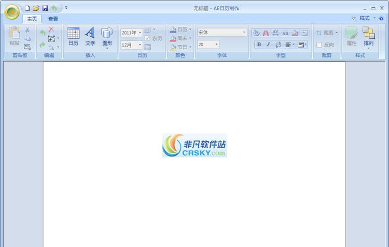Click the Aa text case icon
389x247 pixels.
point(285,33)
